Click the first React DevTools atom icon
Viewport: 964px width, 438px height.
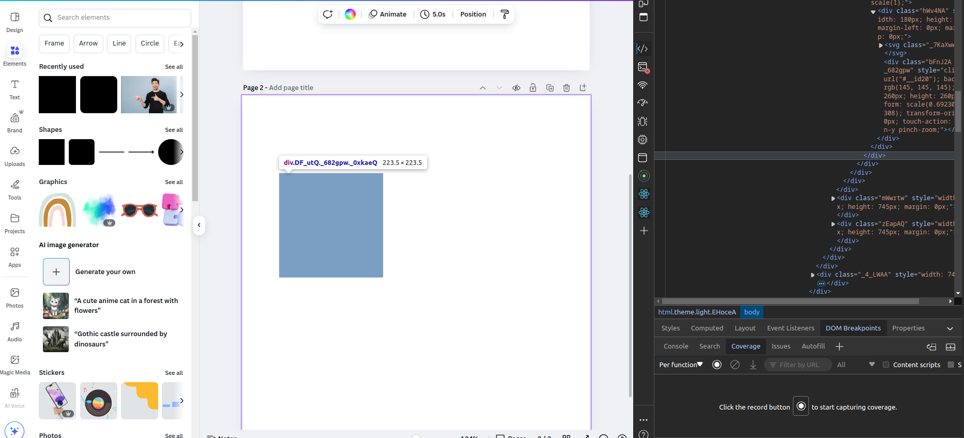[644, 194]
